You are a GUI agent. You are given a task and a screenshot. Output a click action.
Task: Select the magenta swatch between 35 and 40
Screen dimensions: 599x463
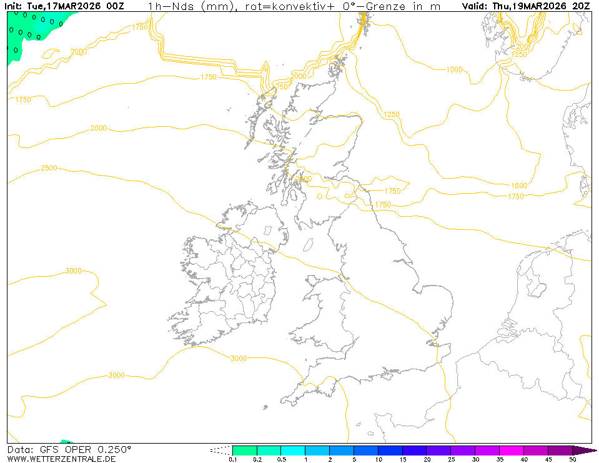click(x=512, y=450)
